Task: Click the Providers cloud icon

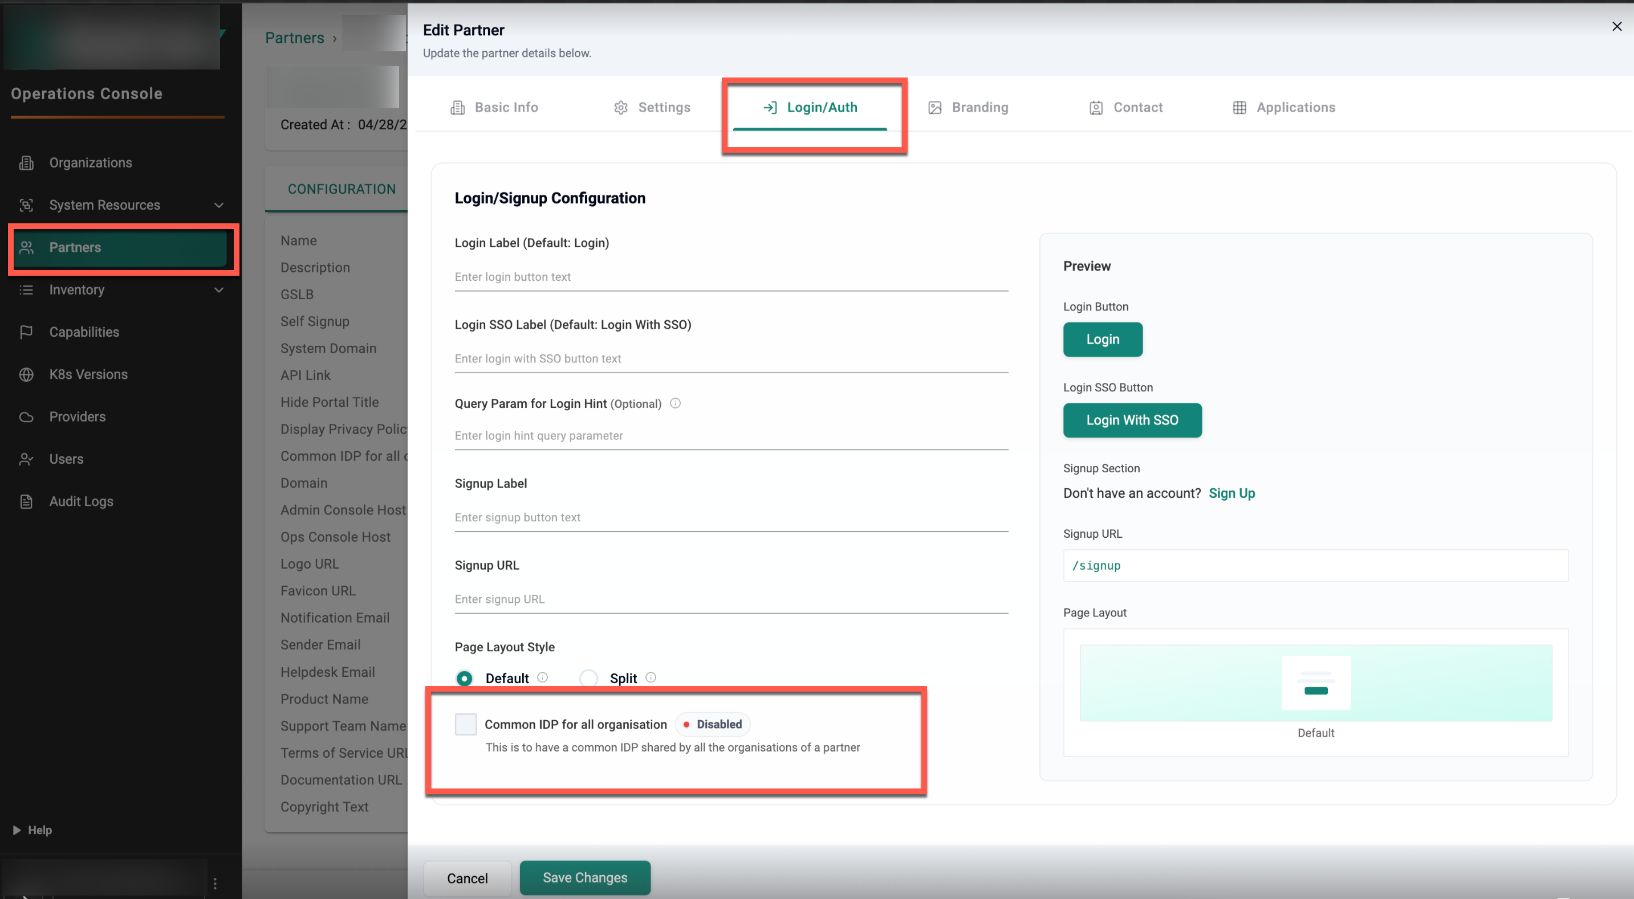Action: (26, 417)
